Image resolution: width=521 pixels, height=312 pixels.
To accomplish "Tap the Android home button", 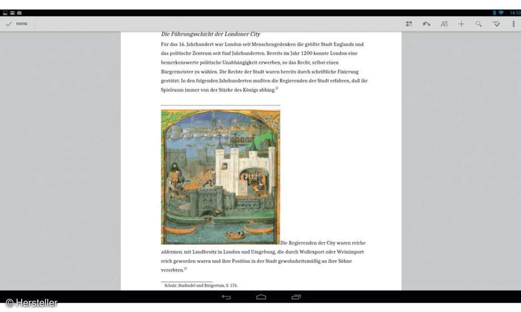I will tap(261, 297).
